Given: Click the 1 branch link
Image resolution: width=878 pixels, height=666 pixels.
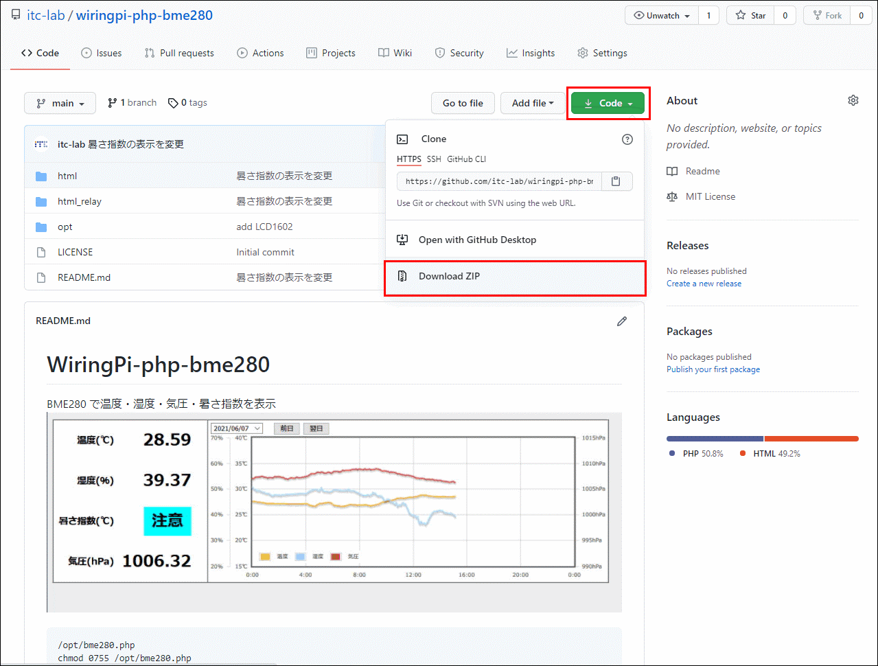Looking at the screenshot, I should click(132, 103).
